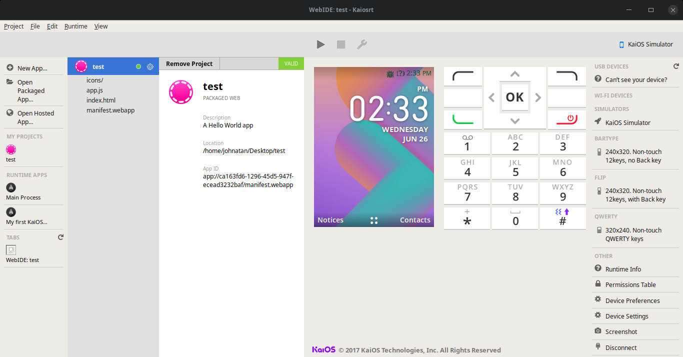
Task: Open manifest.webapp file
Action: click(x=110, y=110)
